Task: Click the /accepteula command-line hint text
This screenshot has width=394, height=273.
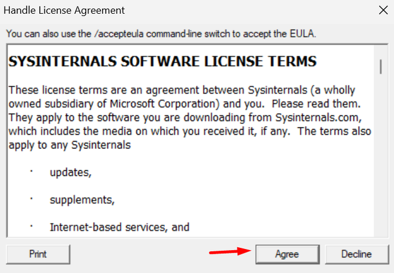Action: coord(161,34)
